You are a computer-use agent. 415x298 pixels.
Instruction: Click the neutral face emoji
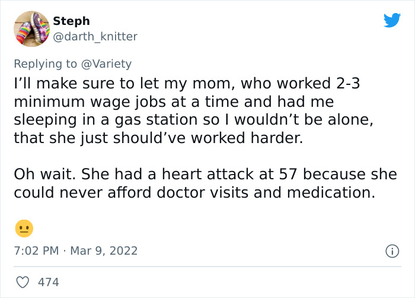[24, 228]
